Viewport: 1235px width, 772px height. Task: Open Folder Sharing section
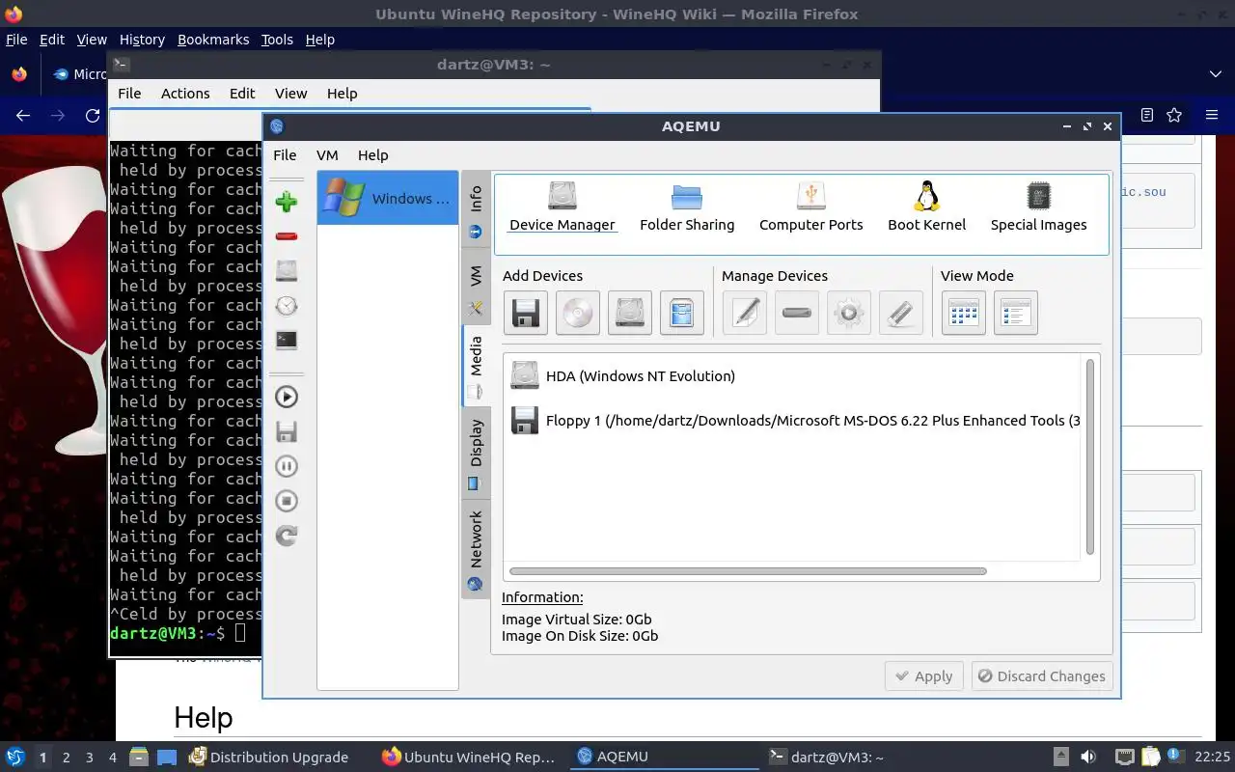(x=687, y=207)
